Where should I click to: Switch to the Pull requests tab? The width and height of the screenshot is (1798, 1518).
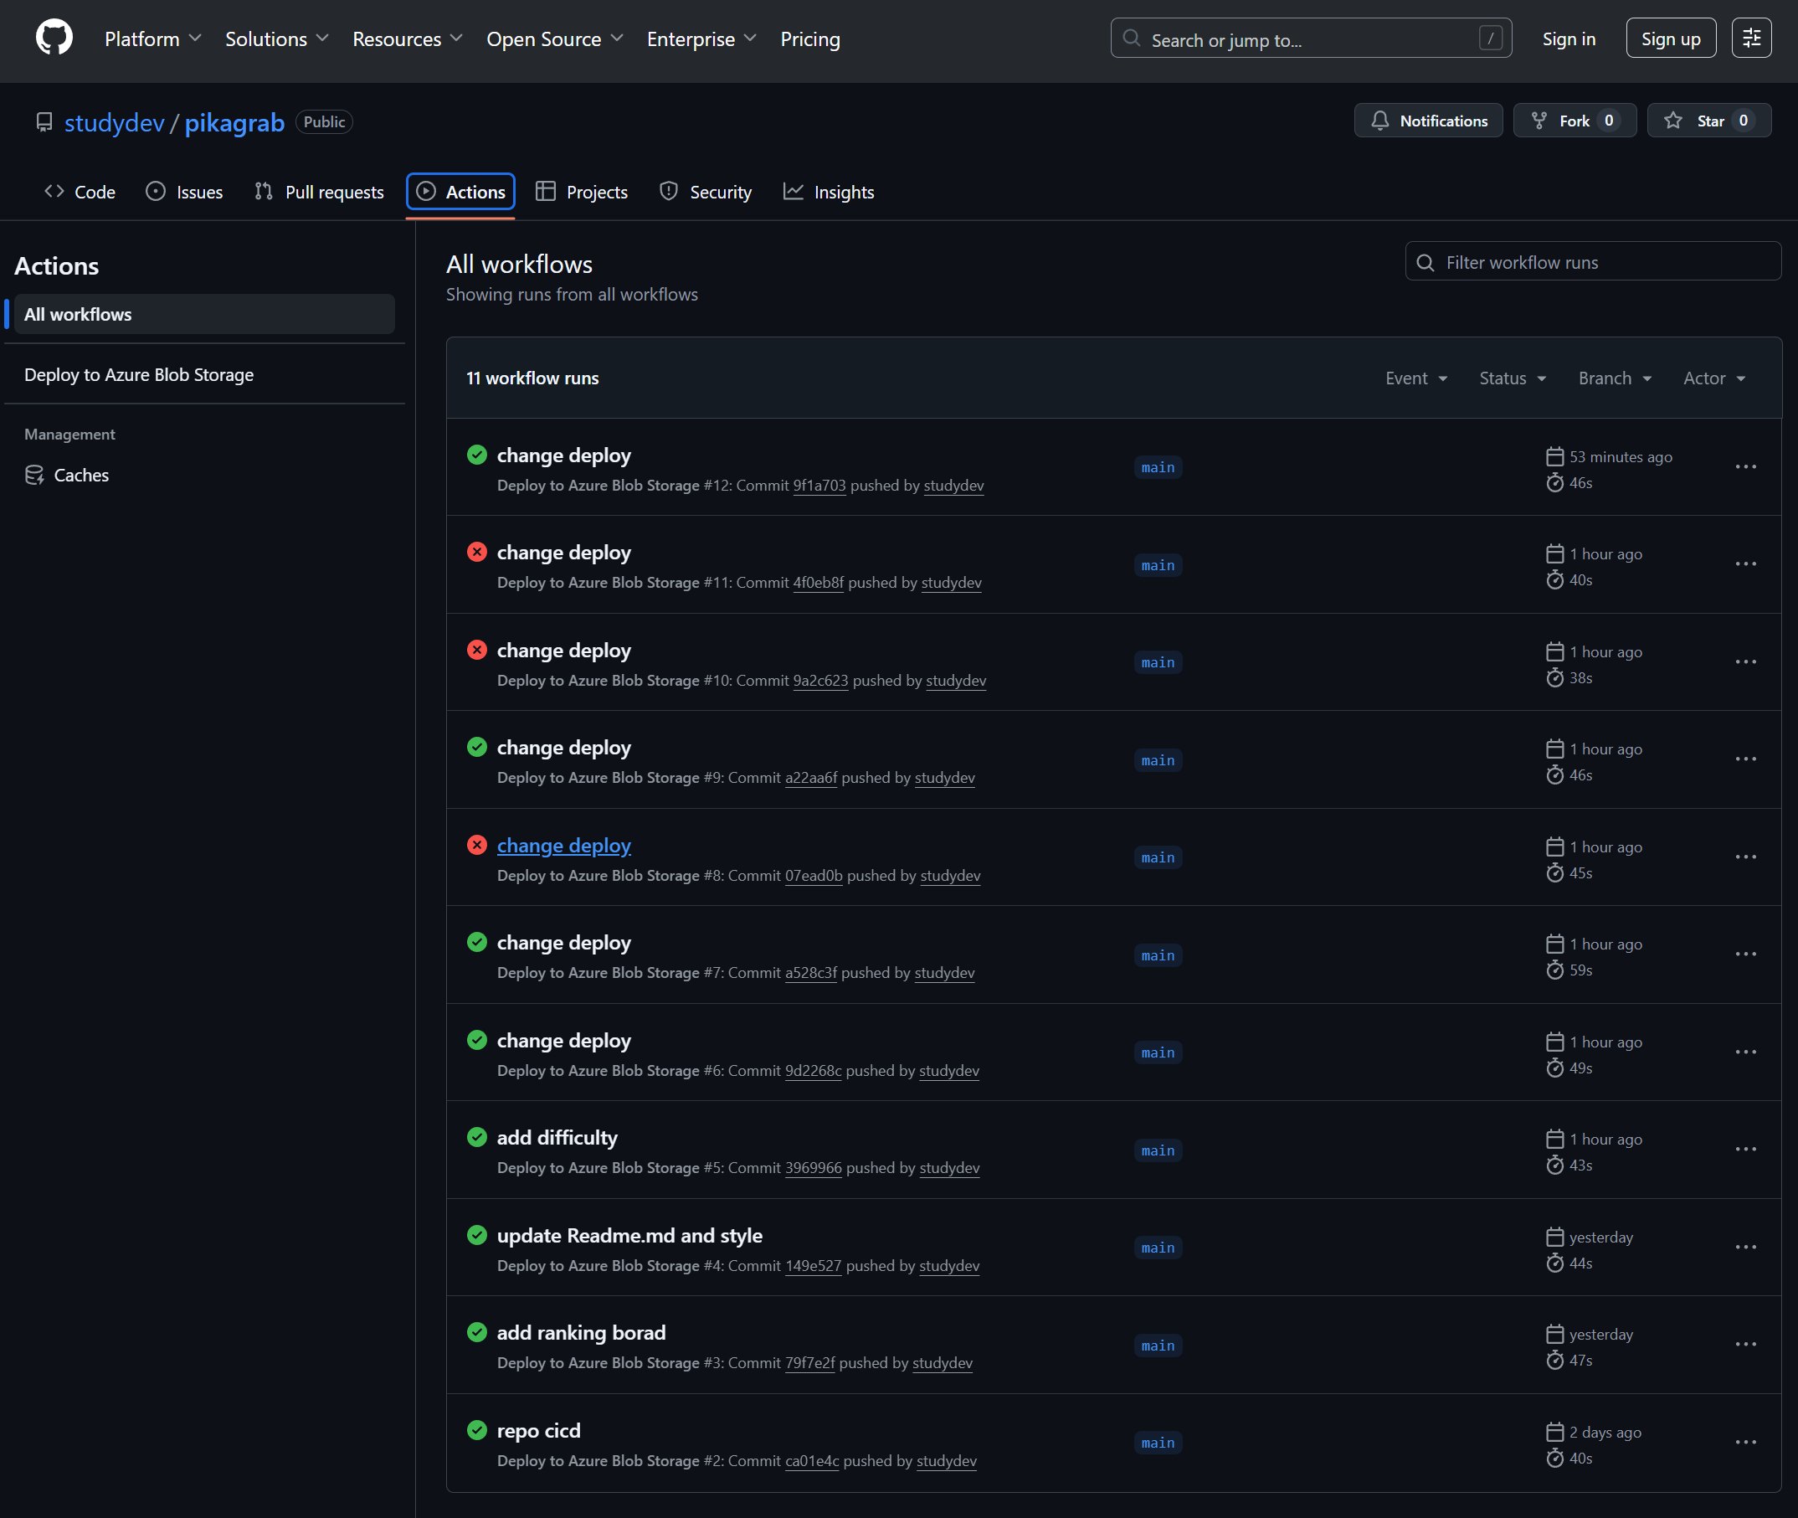click(x=319, y=193)
